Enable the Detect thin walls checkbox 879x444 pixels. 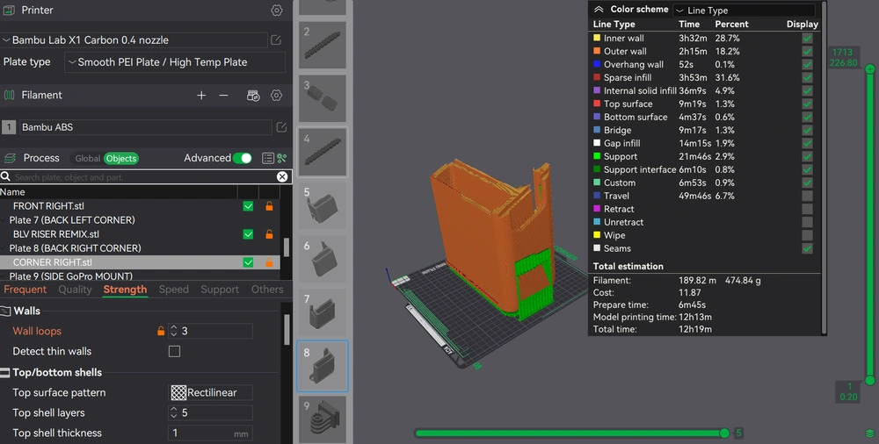point(174,351)
